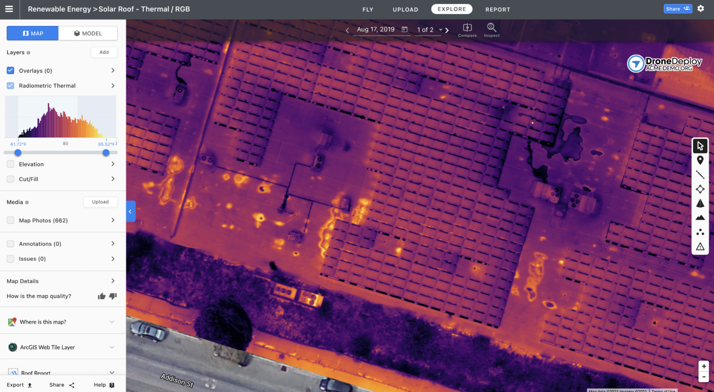Expand the Annotations chevron

coord(113,244)
